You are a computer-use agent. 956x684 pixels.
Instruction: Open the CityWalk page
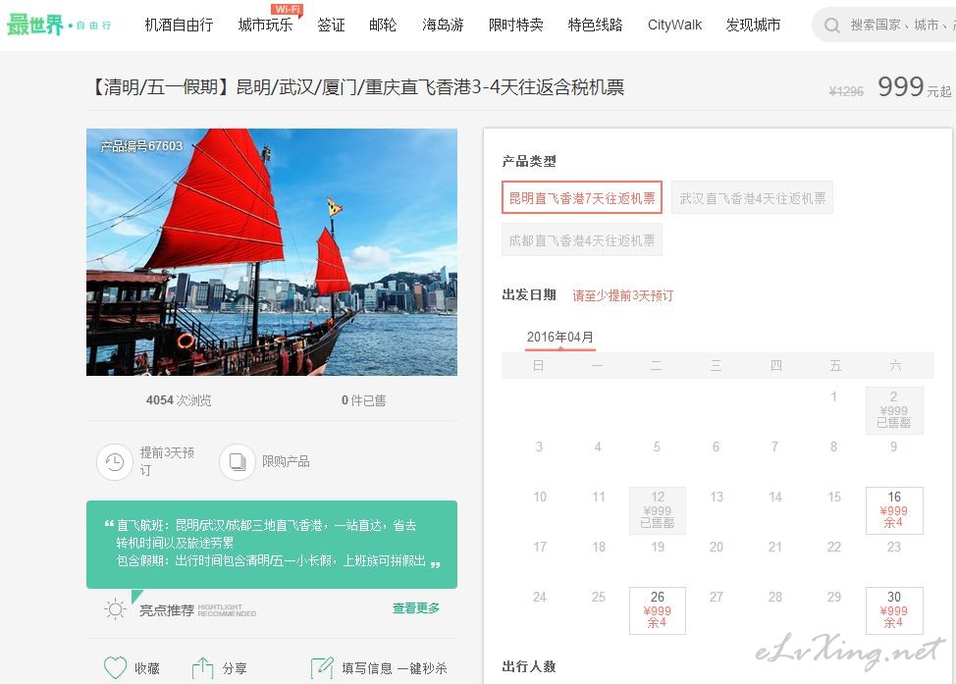pos(674,25)
